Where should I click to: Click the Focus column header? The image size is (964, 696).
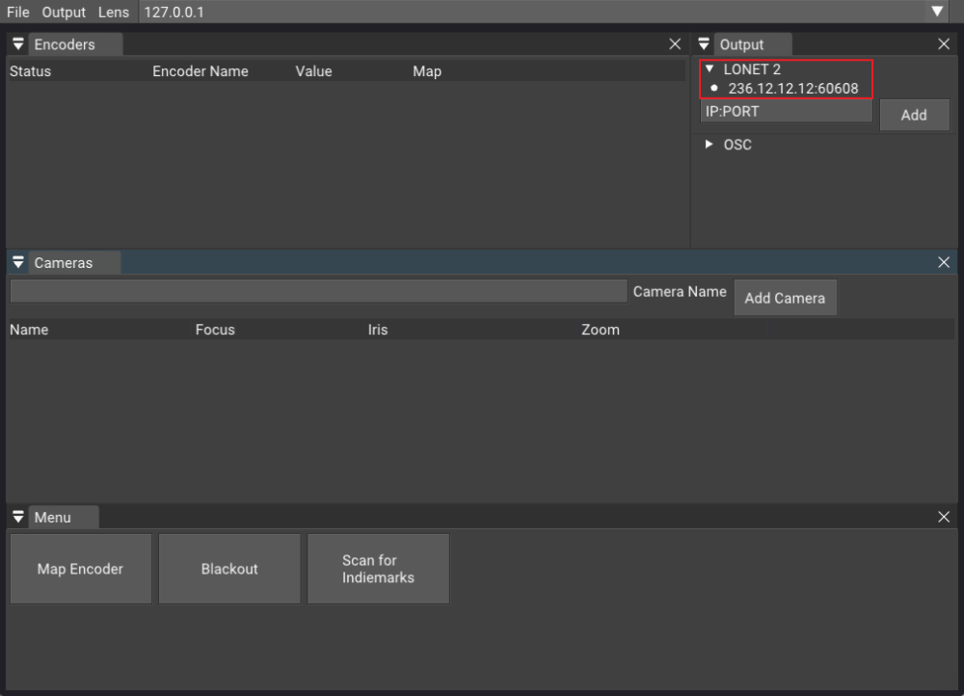[x=215, y=330]
